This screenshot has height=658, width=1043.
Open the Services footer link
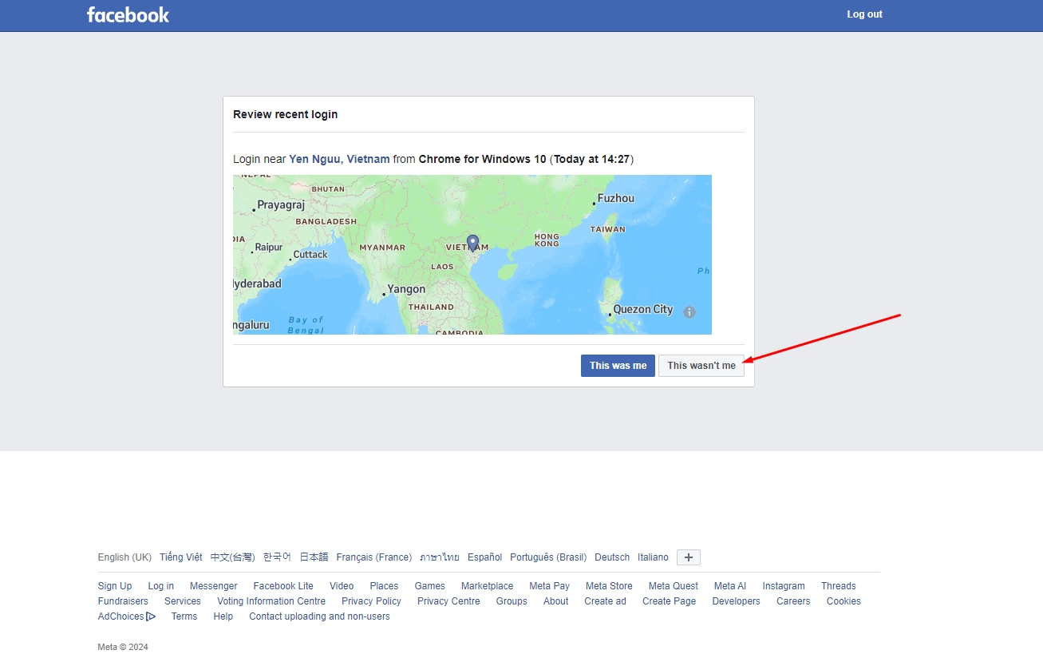coord(183,601)
